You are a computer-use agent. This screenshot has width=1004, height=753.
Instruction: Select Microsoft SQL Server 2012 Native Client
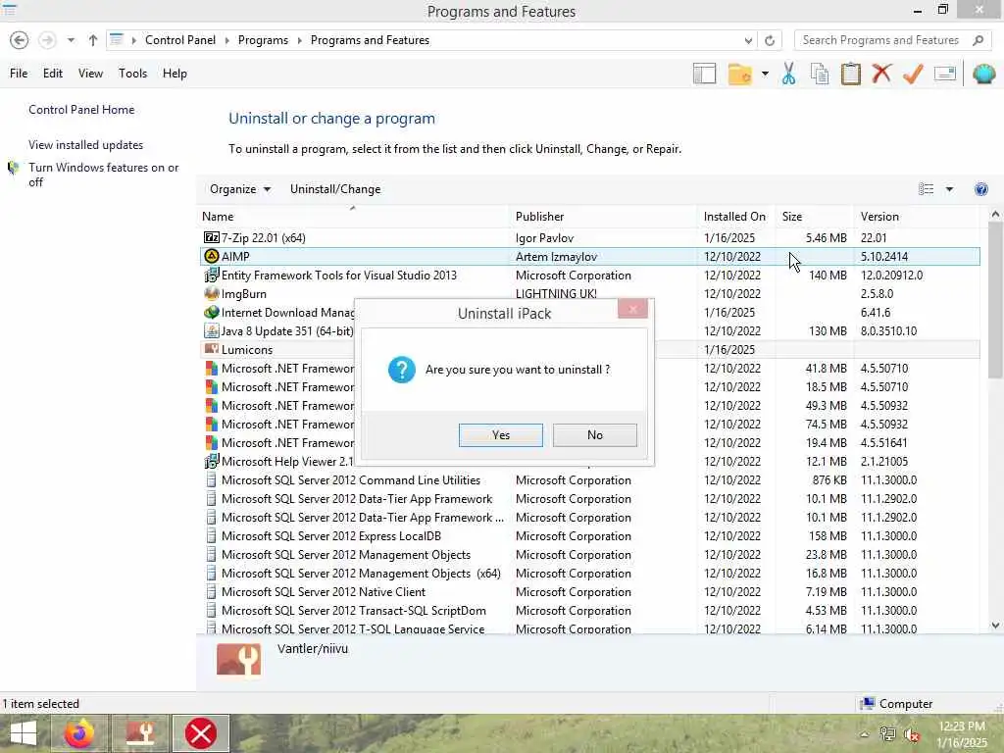(589, 592)
